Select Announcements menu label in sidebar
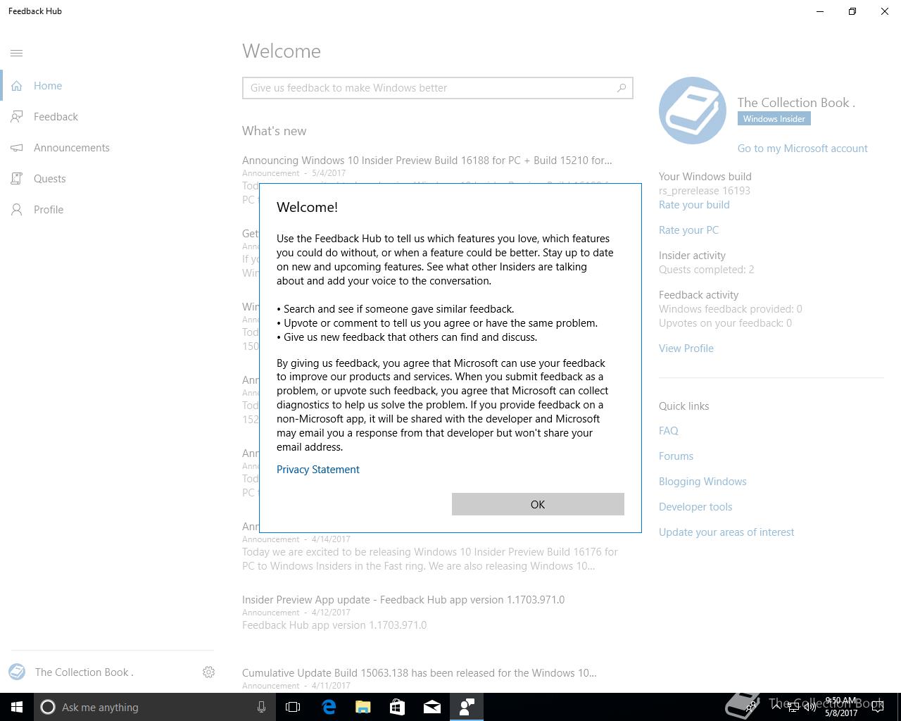Screen dimensions: 901x721 72,148
